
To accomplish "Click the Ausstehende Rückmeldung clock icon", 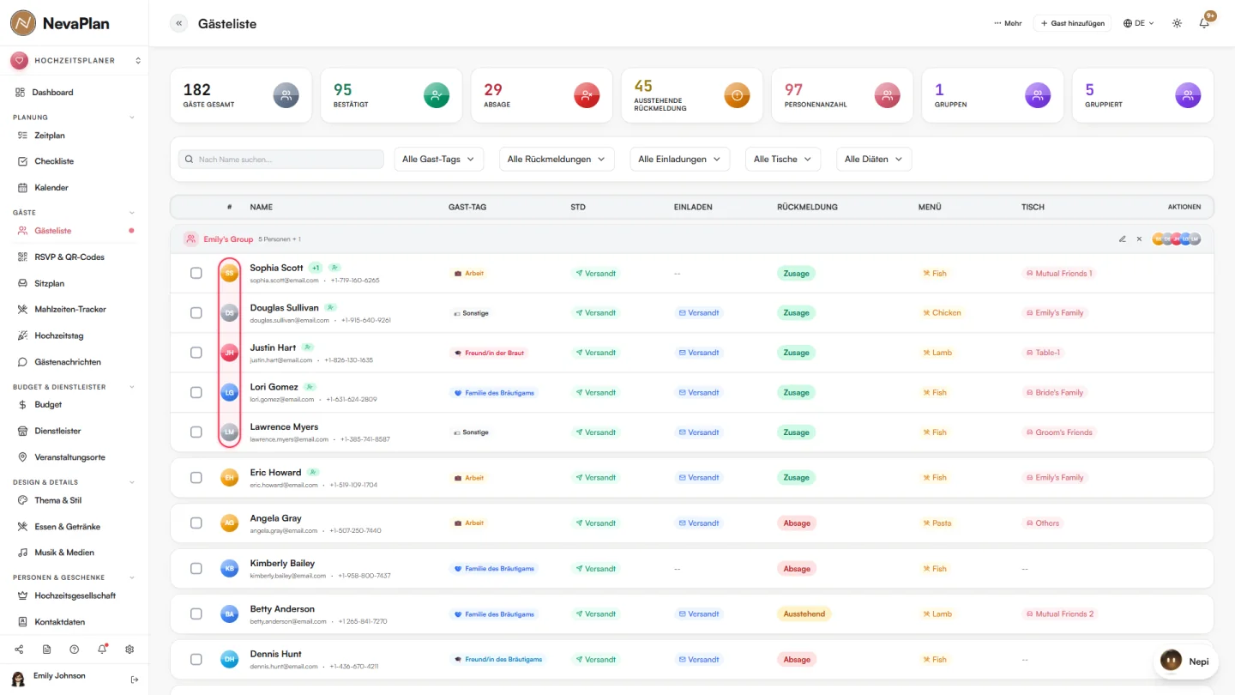I will (x=737, y=95).
